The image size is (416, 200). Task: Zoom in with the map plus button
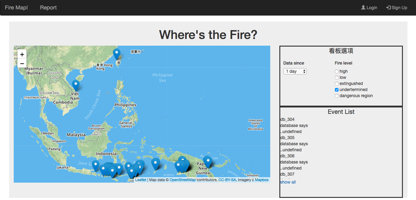pyautogui.click(x=22, y=55)
